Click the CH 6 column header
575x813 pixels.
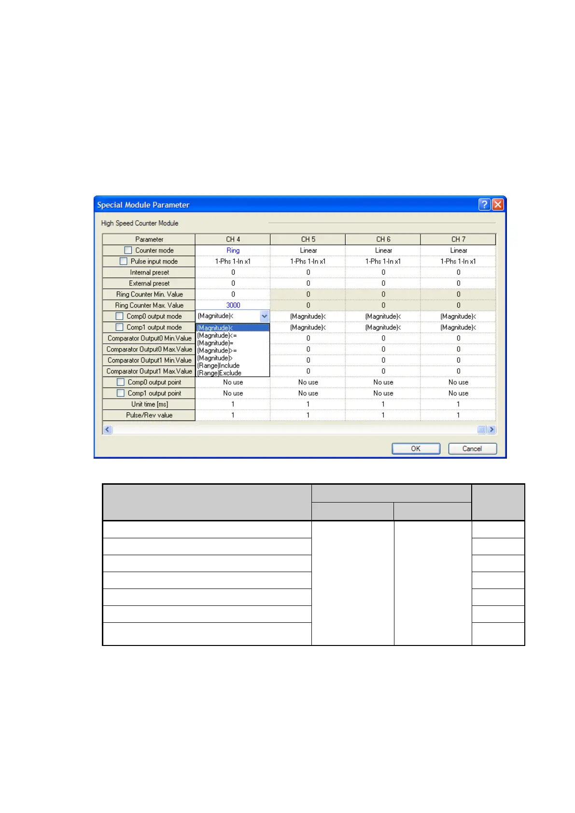[383, 239]
